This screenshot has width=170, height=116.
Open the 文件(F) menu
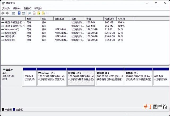click(x=6, y=8)
